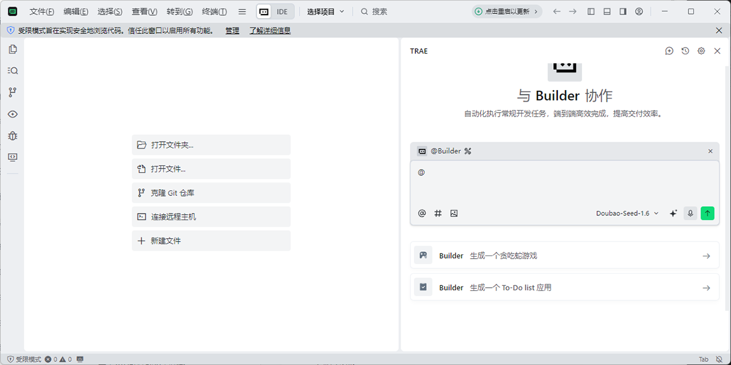The height and width of the screenshot is (365, 731).
Task: Open the Remote Explorer monitor sidebar icon
Action: click(12, 157)
